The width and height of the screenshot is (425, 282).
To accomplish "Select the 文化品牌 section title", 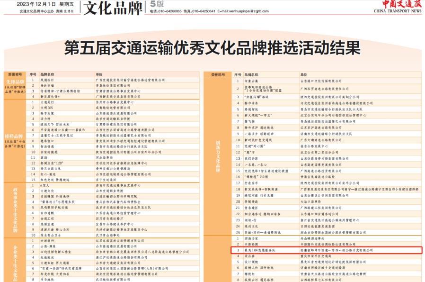I will [x=113, y=8].
